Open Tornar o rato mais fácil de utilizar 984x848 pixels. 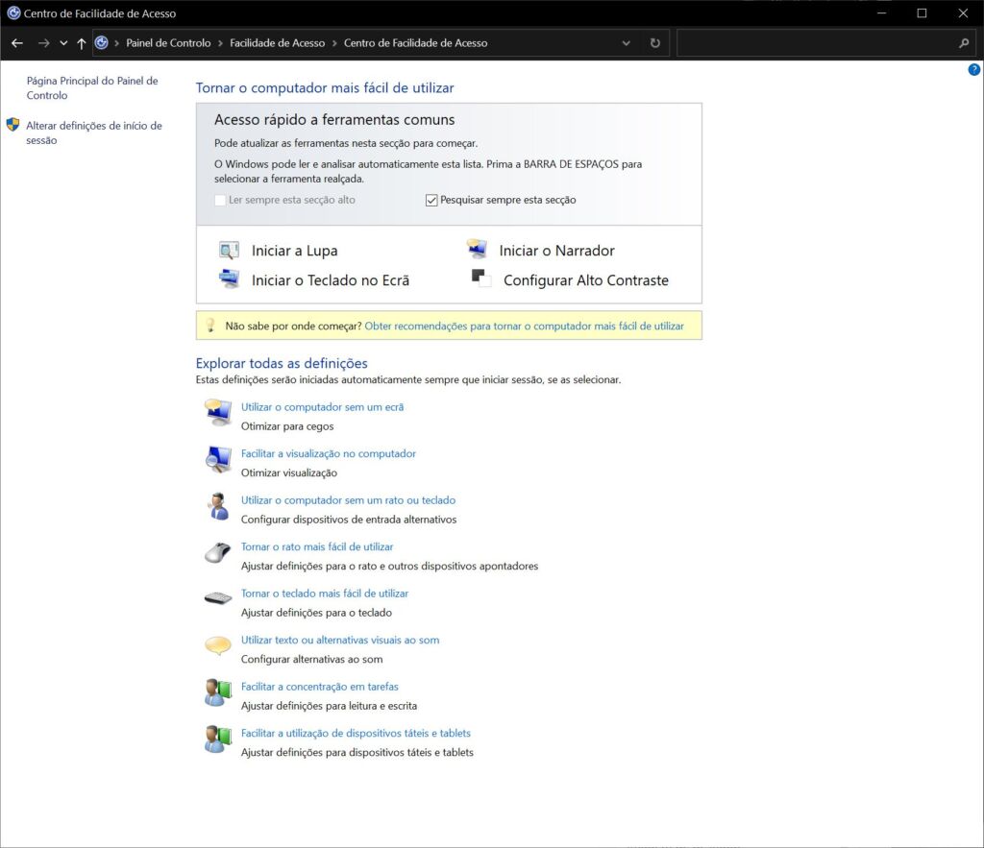[x=317, y=546]
